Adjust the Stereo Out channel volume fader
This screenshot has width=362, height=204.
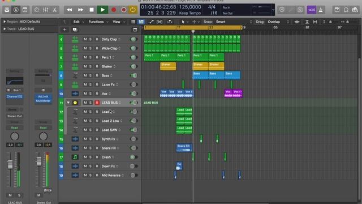tap(39, 161)
